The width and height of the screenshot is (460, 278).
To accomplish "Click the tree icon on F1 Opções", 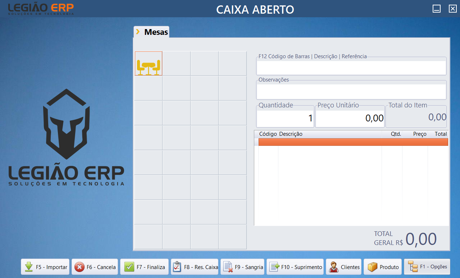I will pyautogui.click(x=413, y=267).
